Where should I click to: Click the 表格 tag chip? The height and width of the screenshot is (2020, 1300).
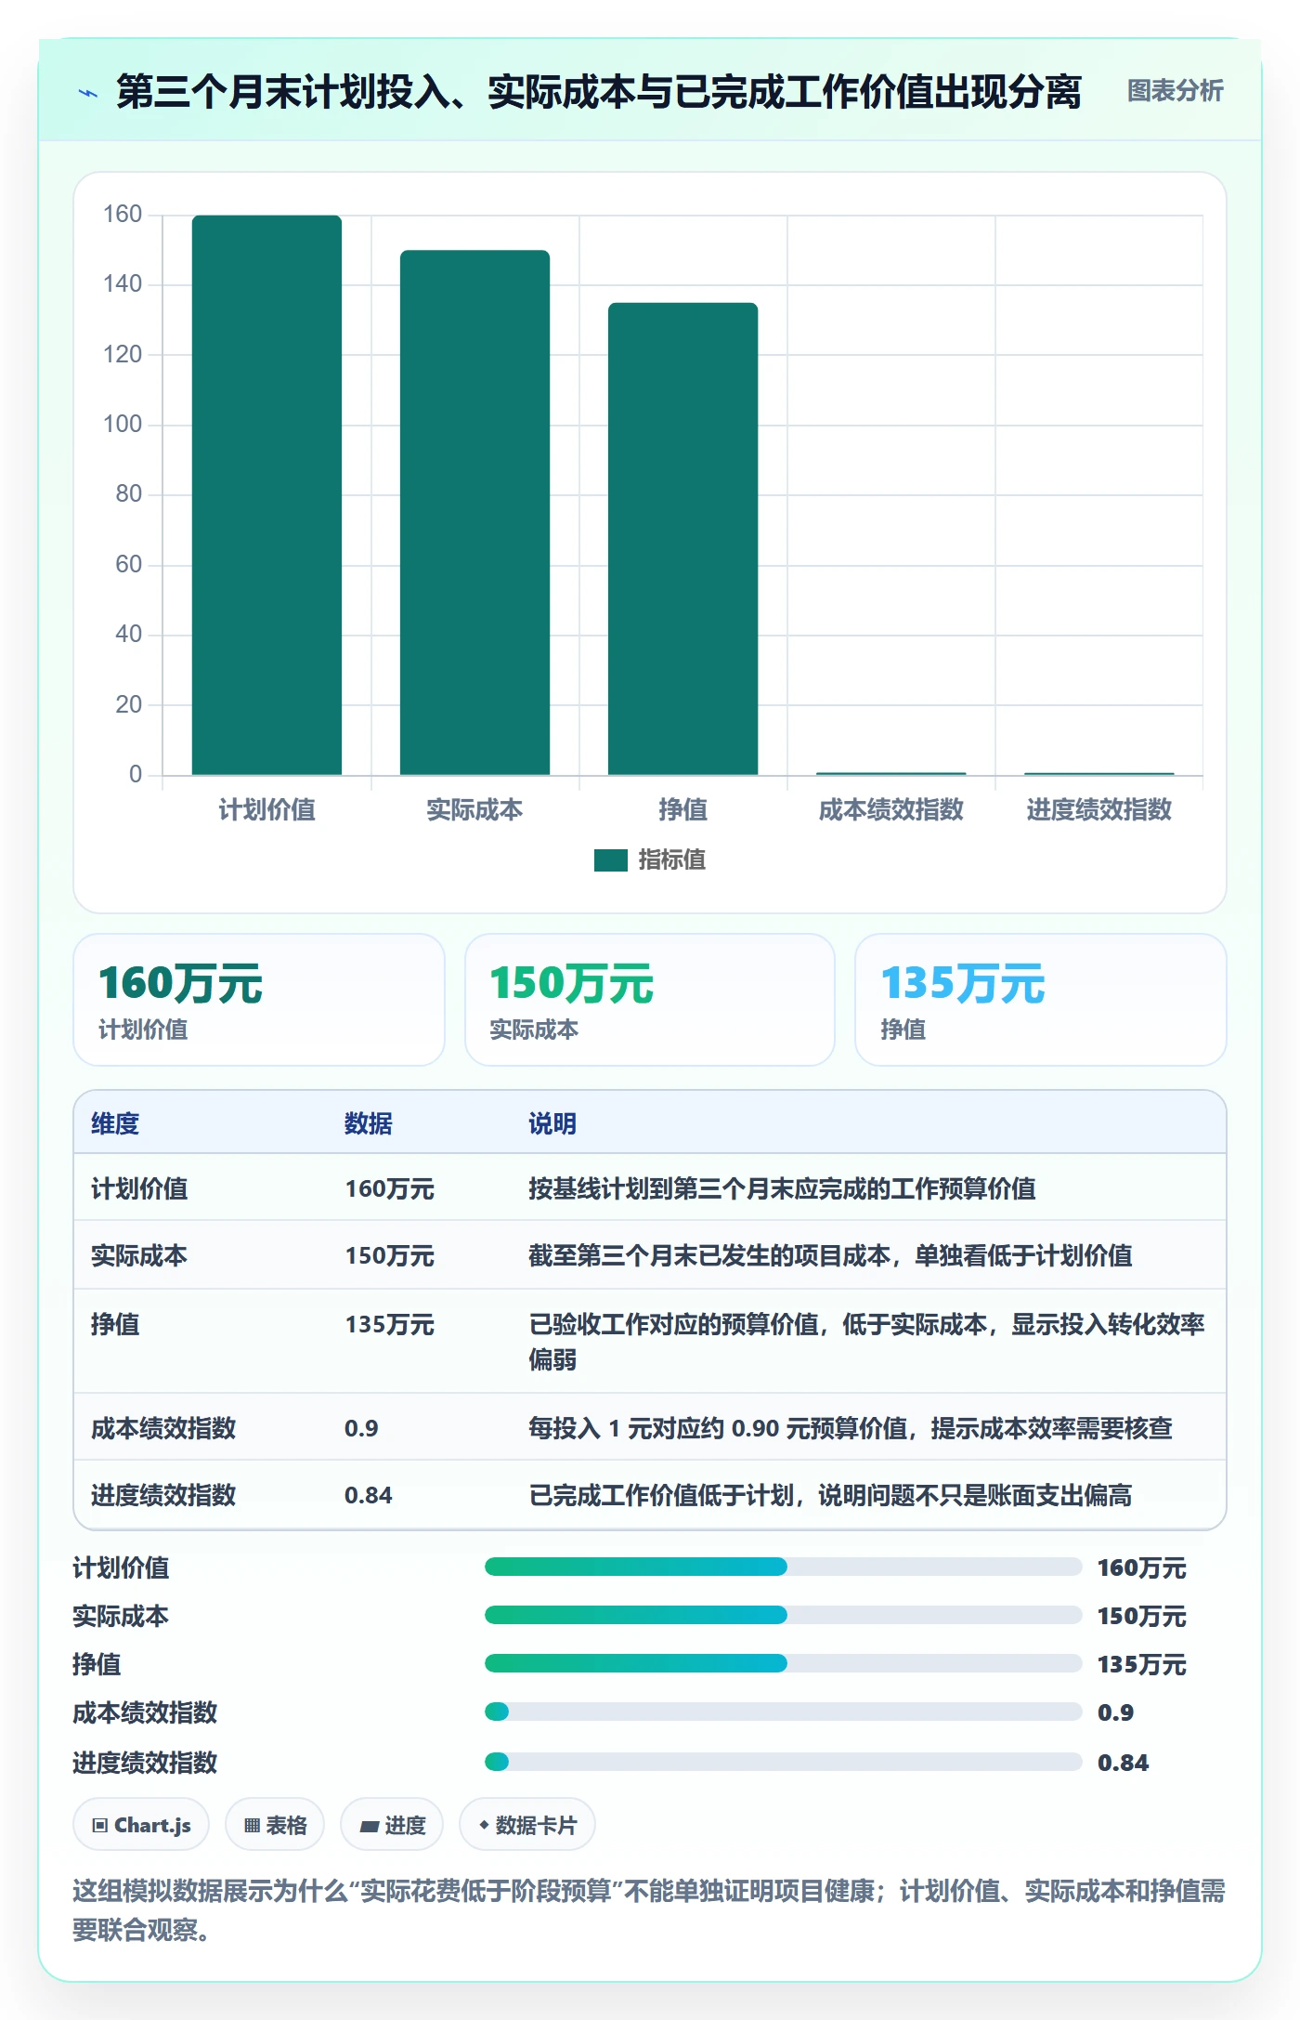pos(275,1825)
